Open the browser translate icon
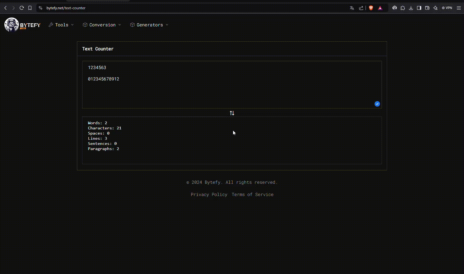464x274 pixels. pyautogui.click(x=352, y=8)
